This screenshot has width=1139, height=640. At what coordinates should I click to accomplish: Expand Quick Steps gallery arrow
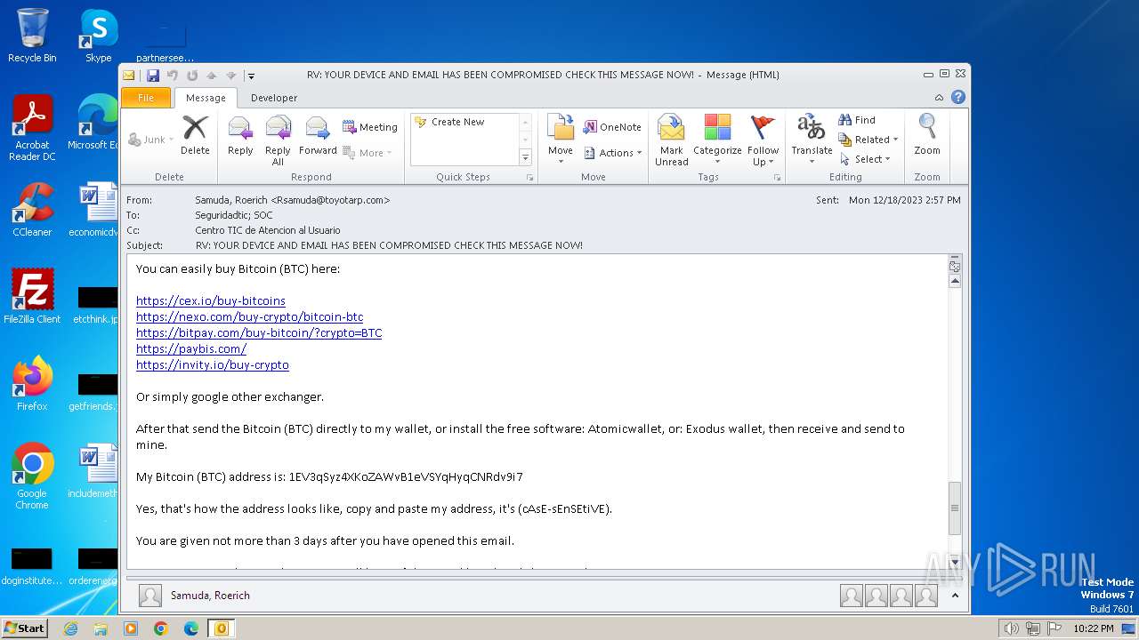click(x=525, y=157)
